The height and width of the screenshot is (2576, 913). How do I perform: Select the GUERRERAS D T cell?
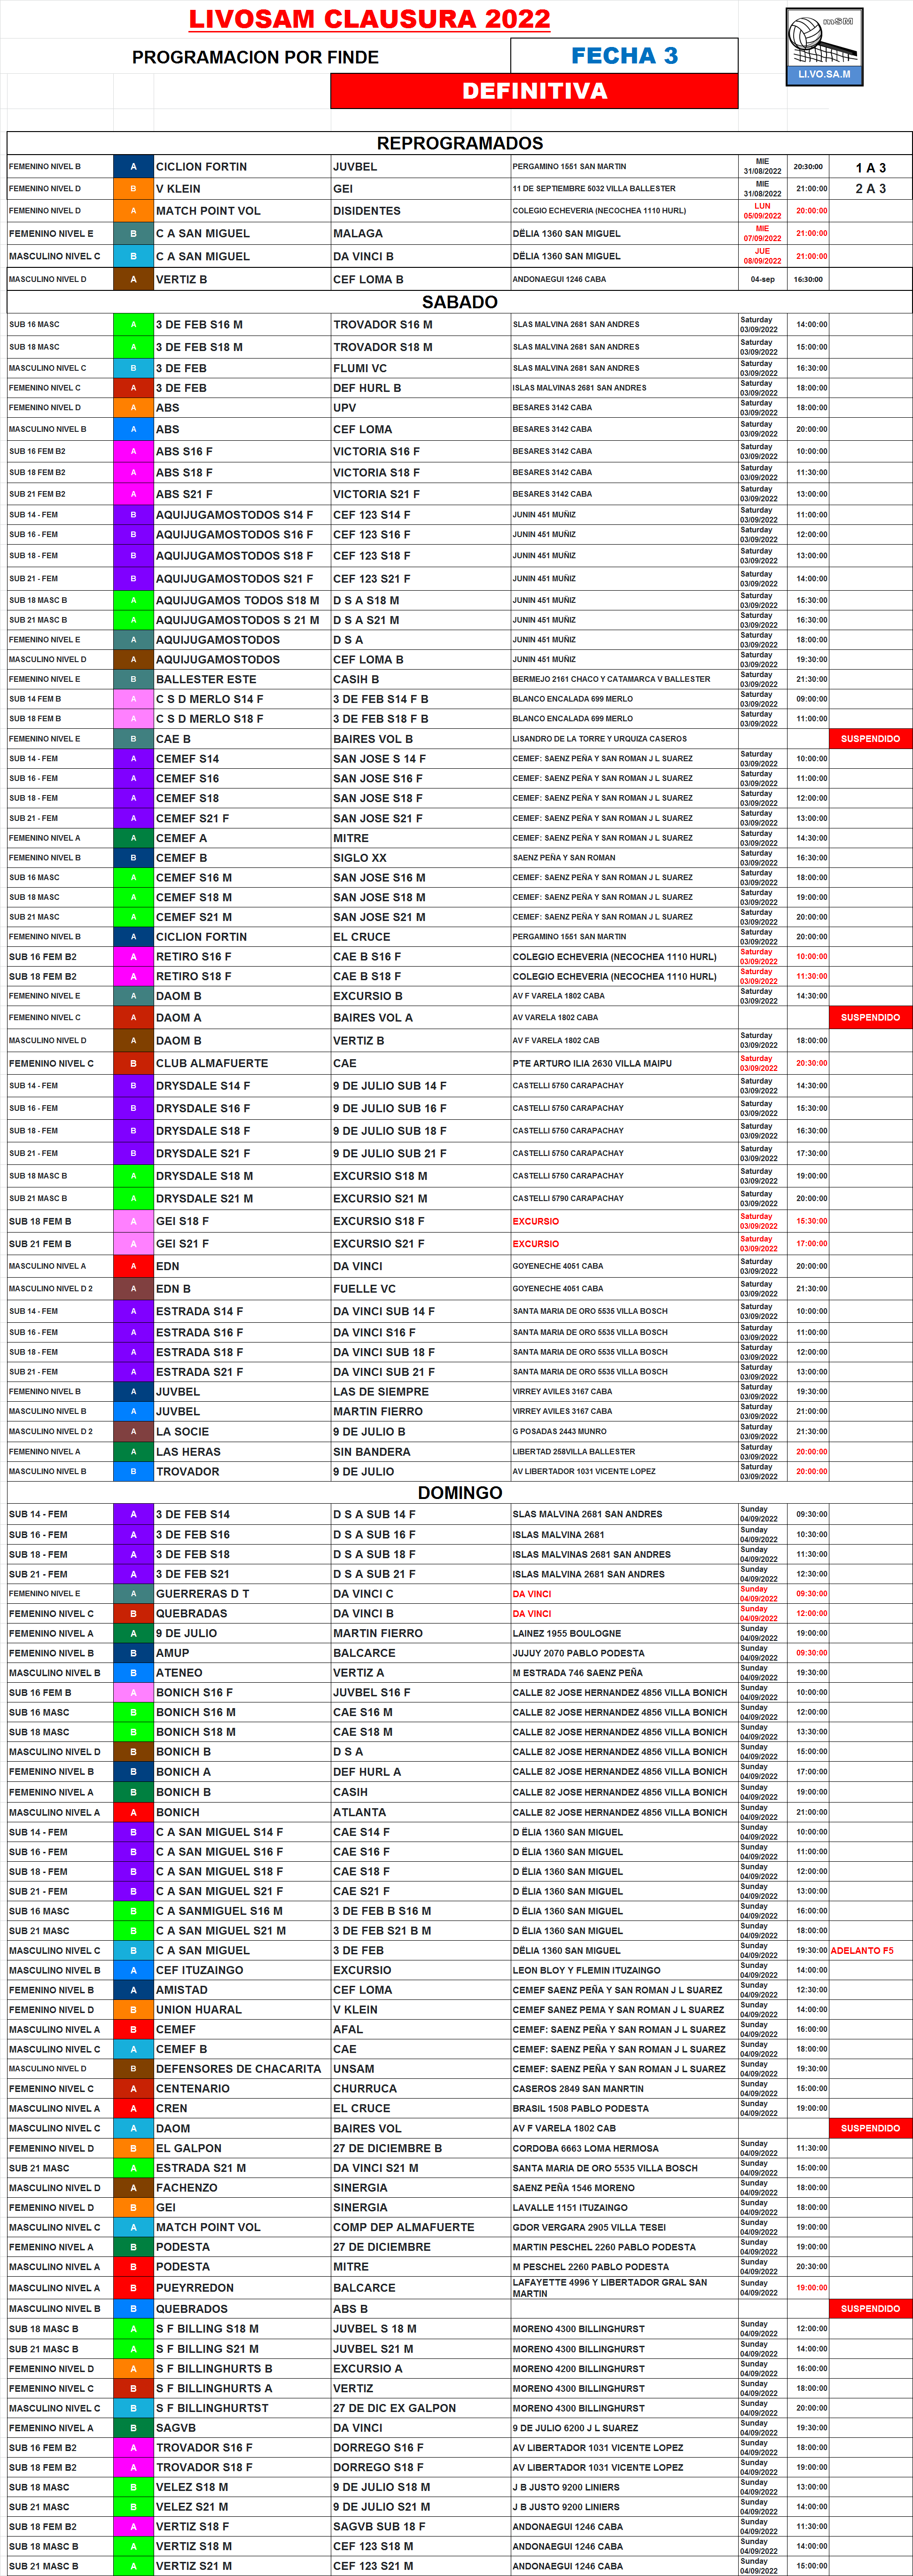pos(242,1594)
